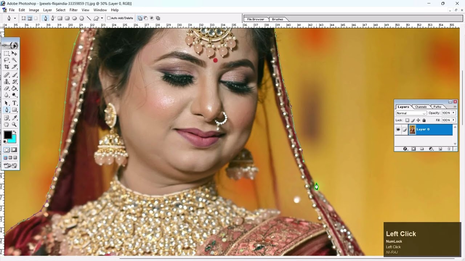Image resolution: width=465 pixels, height=261 pixels.
Task: Select the Hand tool
Action: tap(7, 124)
